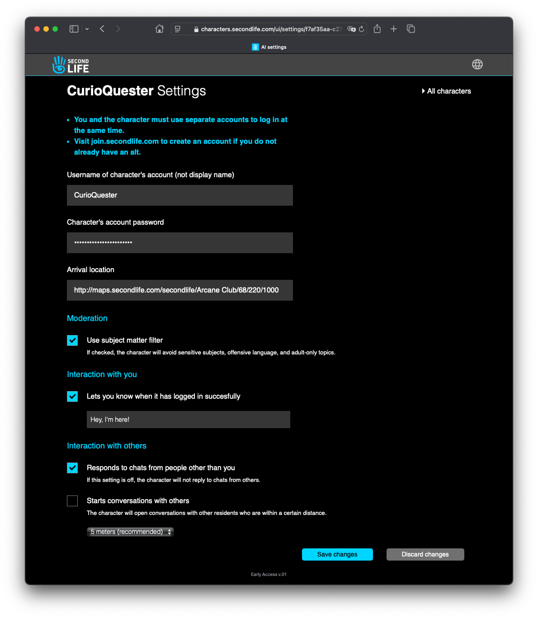The width and height of the screenshot is (538, 618).
Task: Click the Interaction with you heading
Action: click(102, 374)
